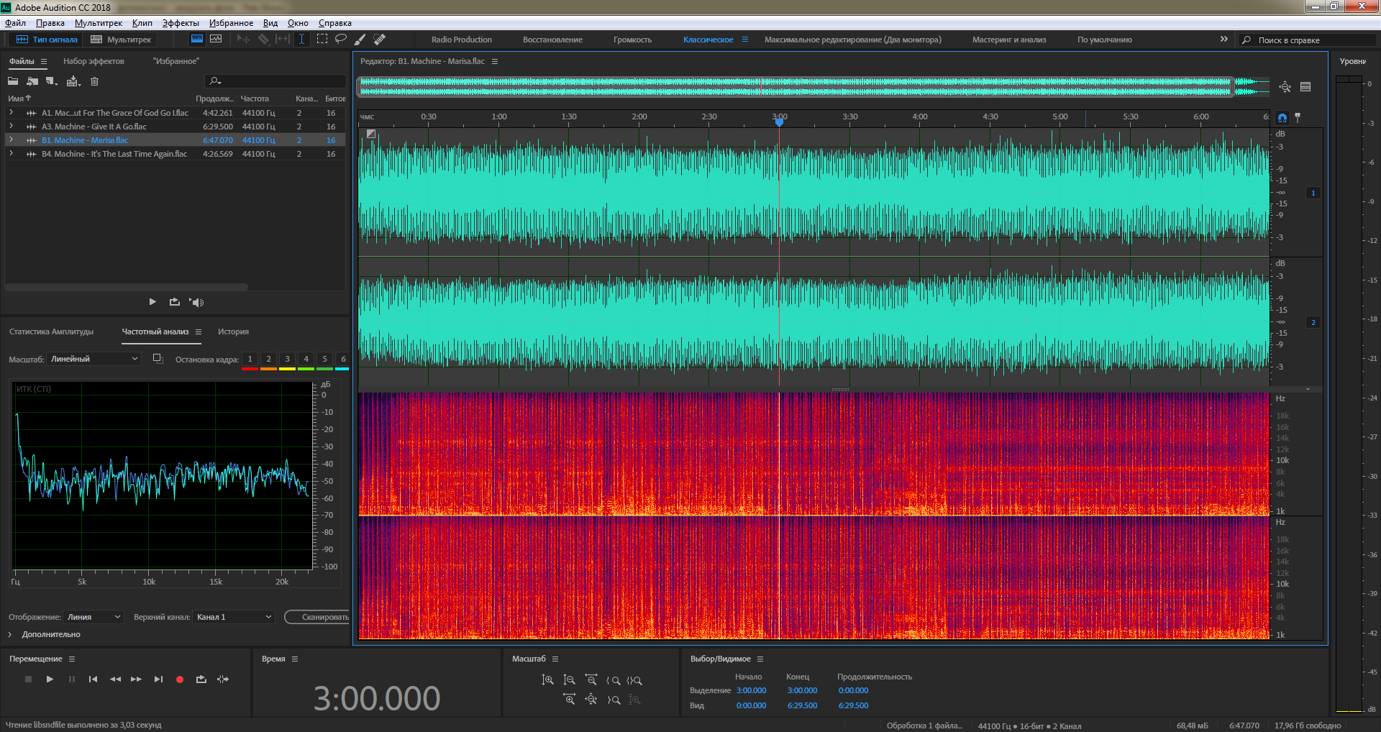Click Zoom In Amplitude icon

coord(547,680)
